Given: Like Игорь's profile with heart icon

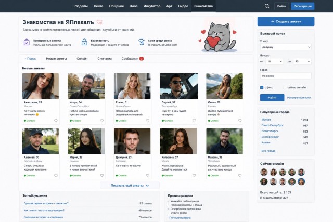Looking at the screenshot, I should pyautogui.click(x=102, y=121).
